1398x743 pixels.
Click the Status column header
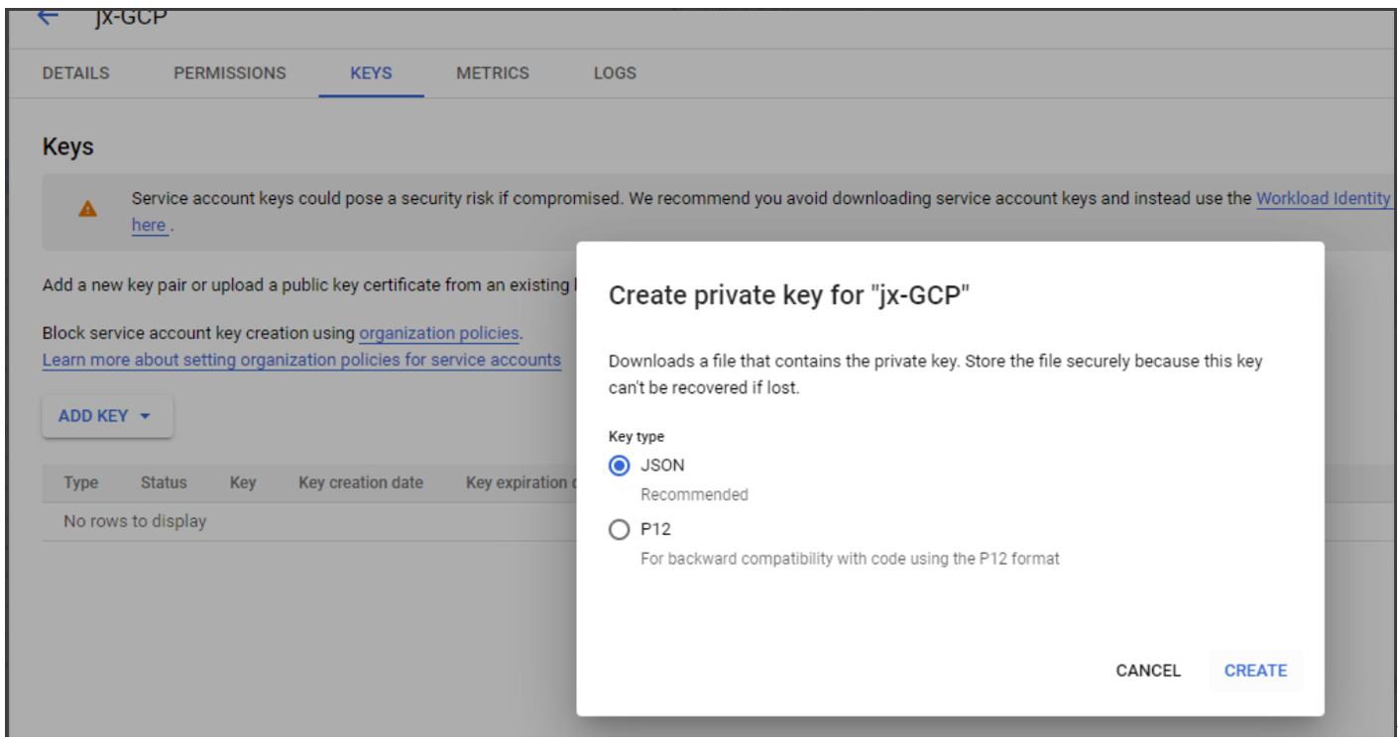coord(163,482)
